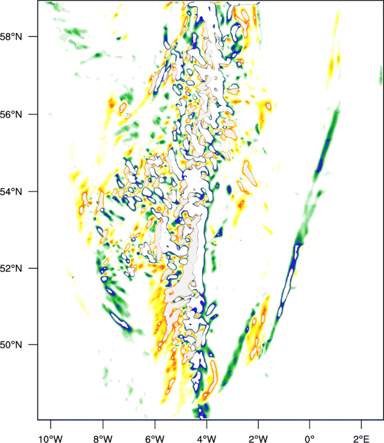Click the 0° longitude label
384x443 pixels.
(x=310, y=439)
